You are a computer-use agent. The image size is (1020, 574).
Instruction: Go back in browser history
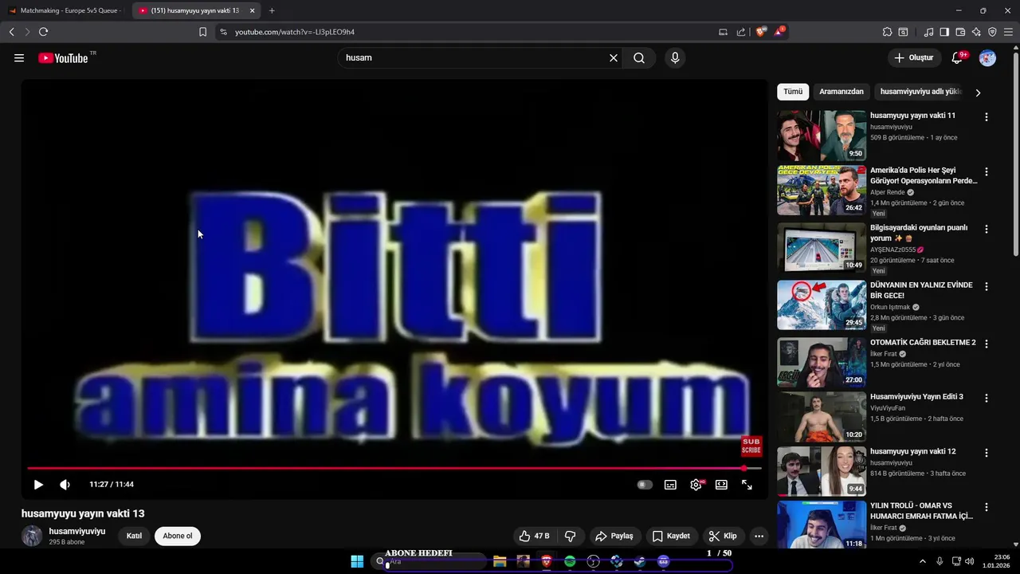(x=11, y=32)
